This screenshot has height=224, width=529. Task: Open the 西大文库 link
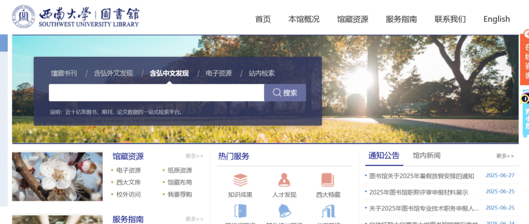click(129, 183)
